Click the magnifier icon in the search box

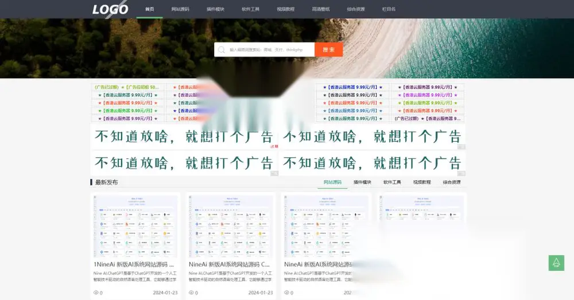pyautogui.click(x=222, y=50)
